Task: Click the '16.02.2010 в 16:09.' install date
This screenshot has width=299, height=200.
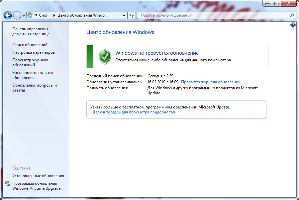Action: (x=163, y=82)
